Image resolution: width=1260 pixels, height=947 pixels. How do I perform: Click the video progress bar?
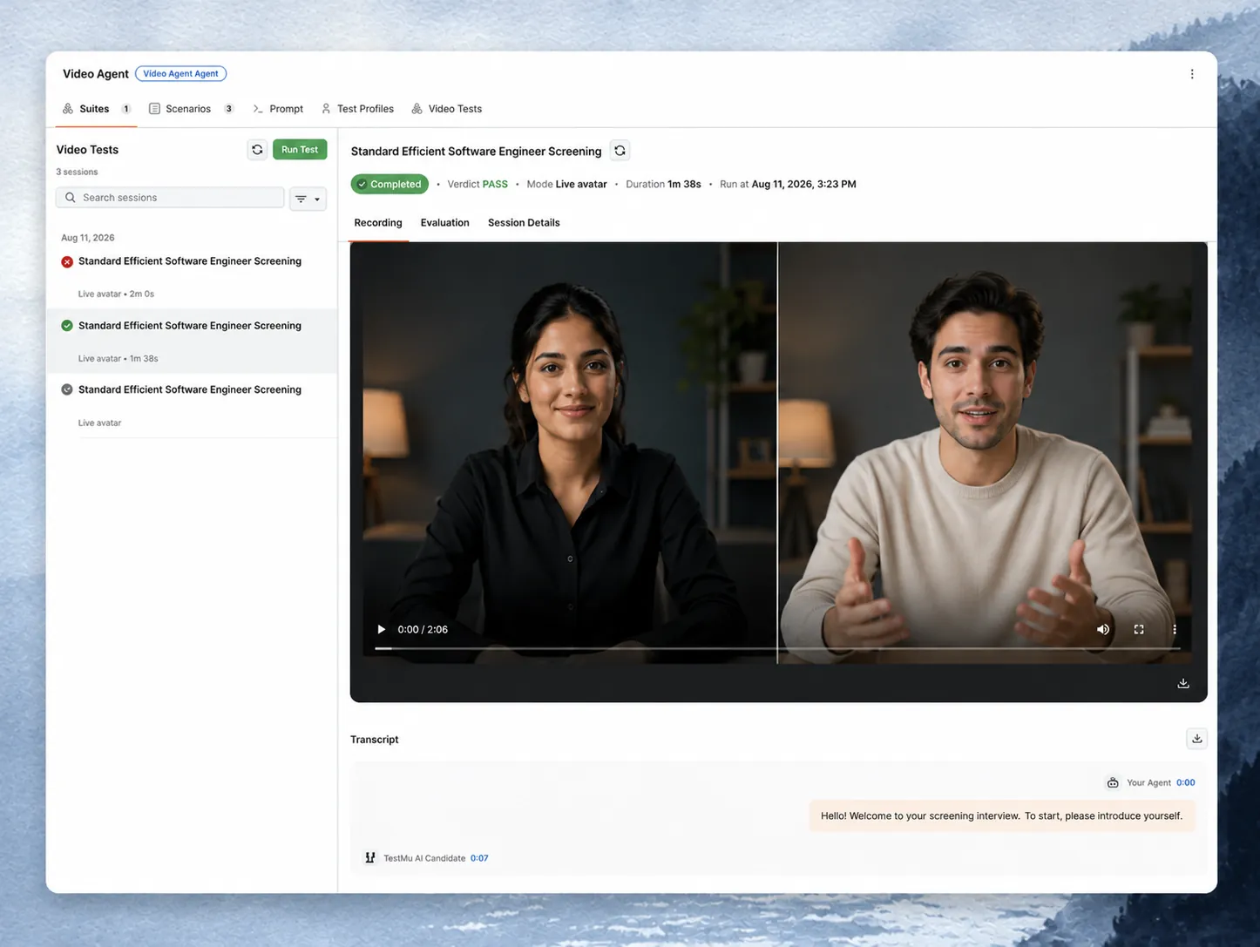click(777, 648)
